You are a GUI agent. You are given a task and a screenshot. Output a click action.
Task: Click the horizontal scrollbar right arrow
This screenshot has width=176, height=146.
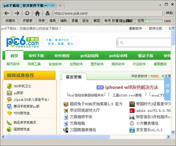(x=168, y=137)
